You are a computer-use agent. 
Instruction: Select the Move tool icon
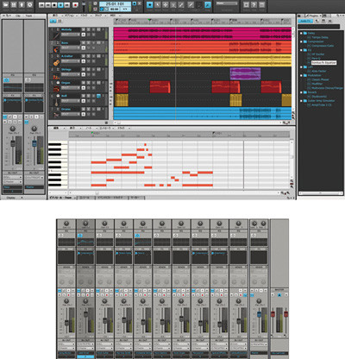(x=166, y=5)
